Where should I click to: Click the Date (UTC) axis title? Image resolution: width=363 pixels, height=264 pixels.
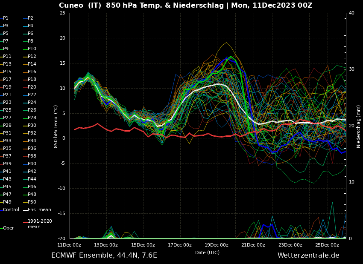(207, 253)
